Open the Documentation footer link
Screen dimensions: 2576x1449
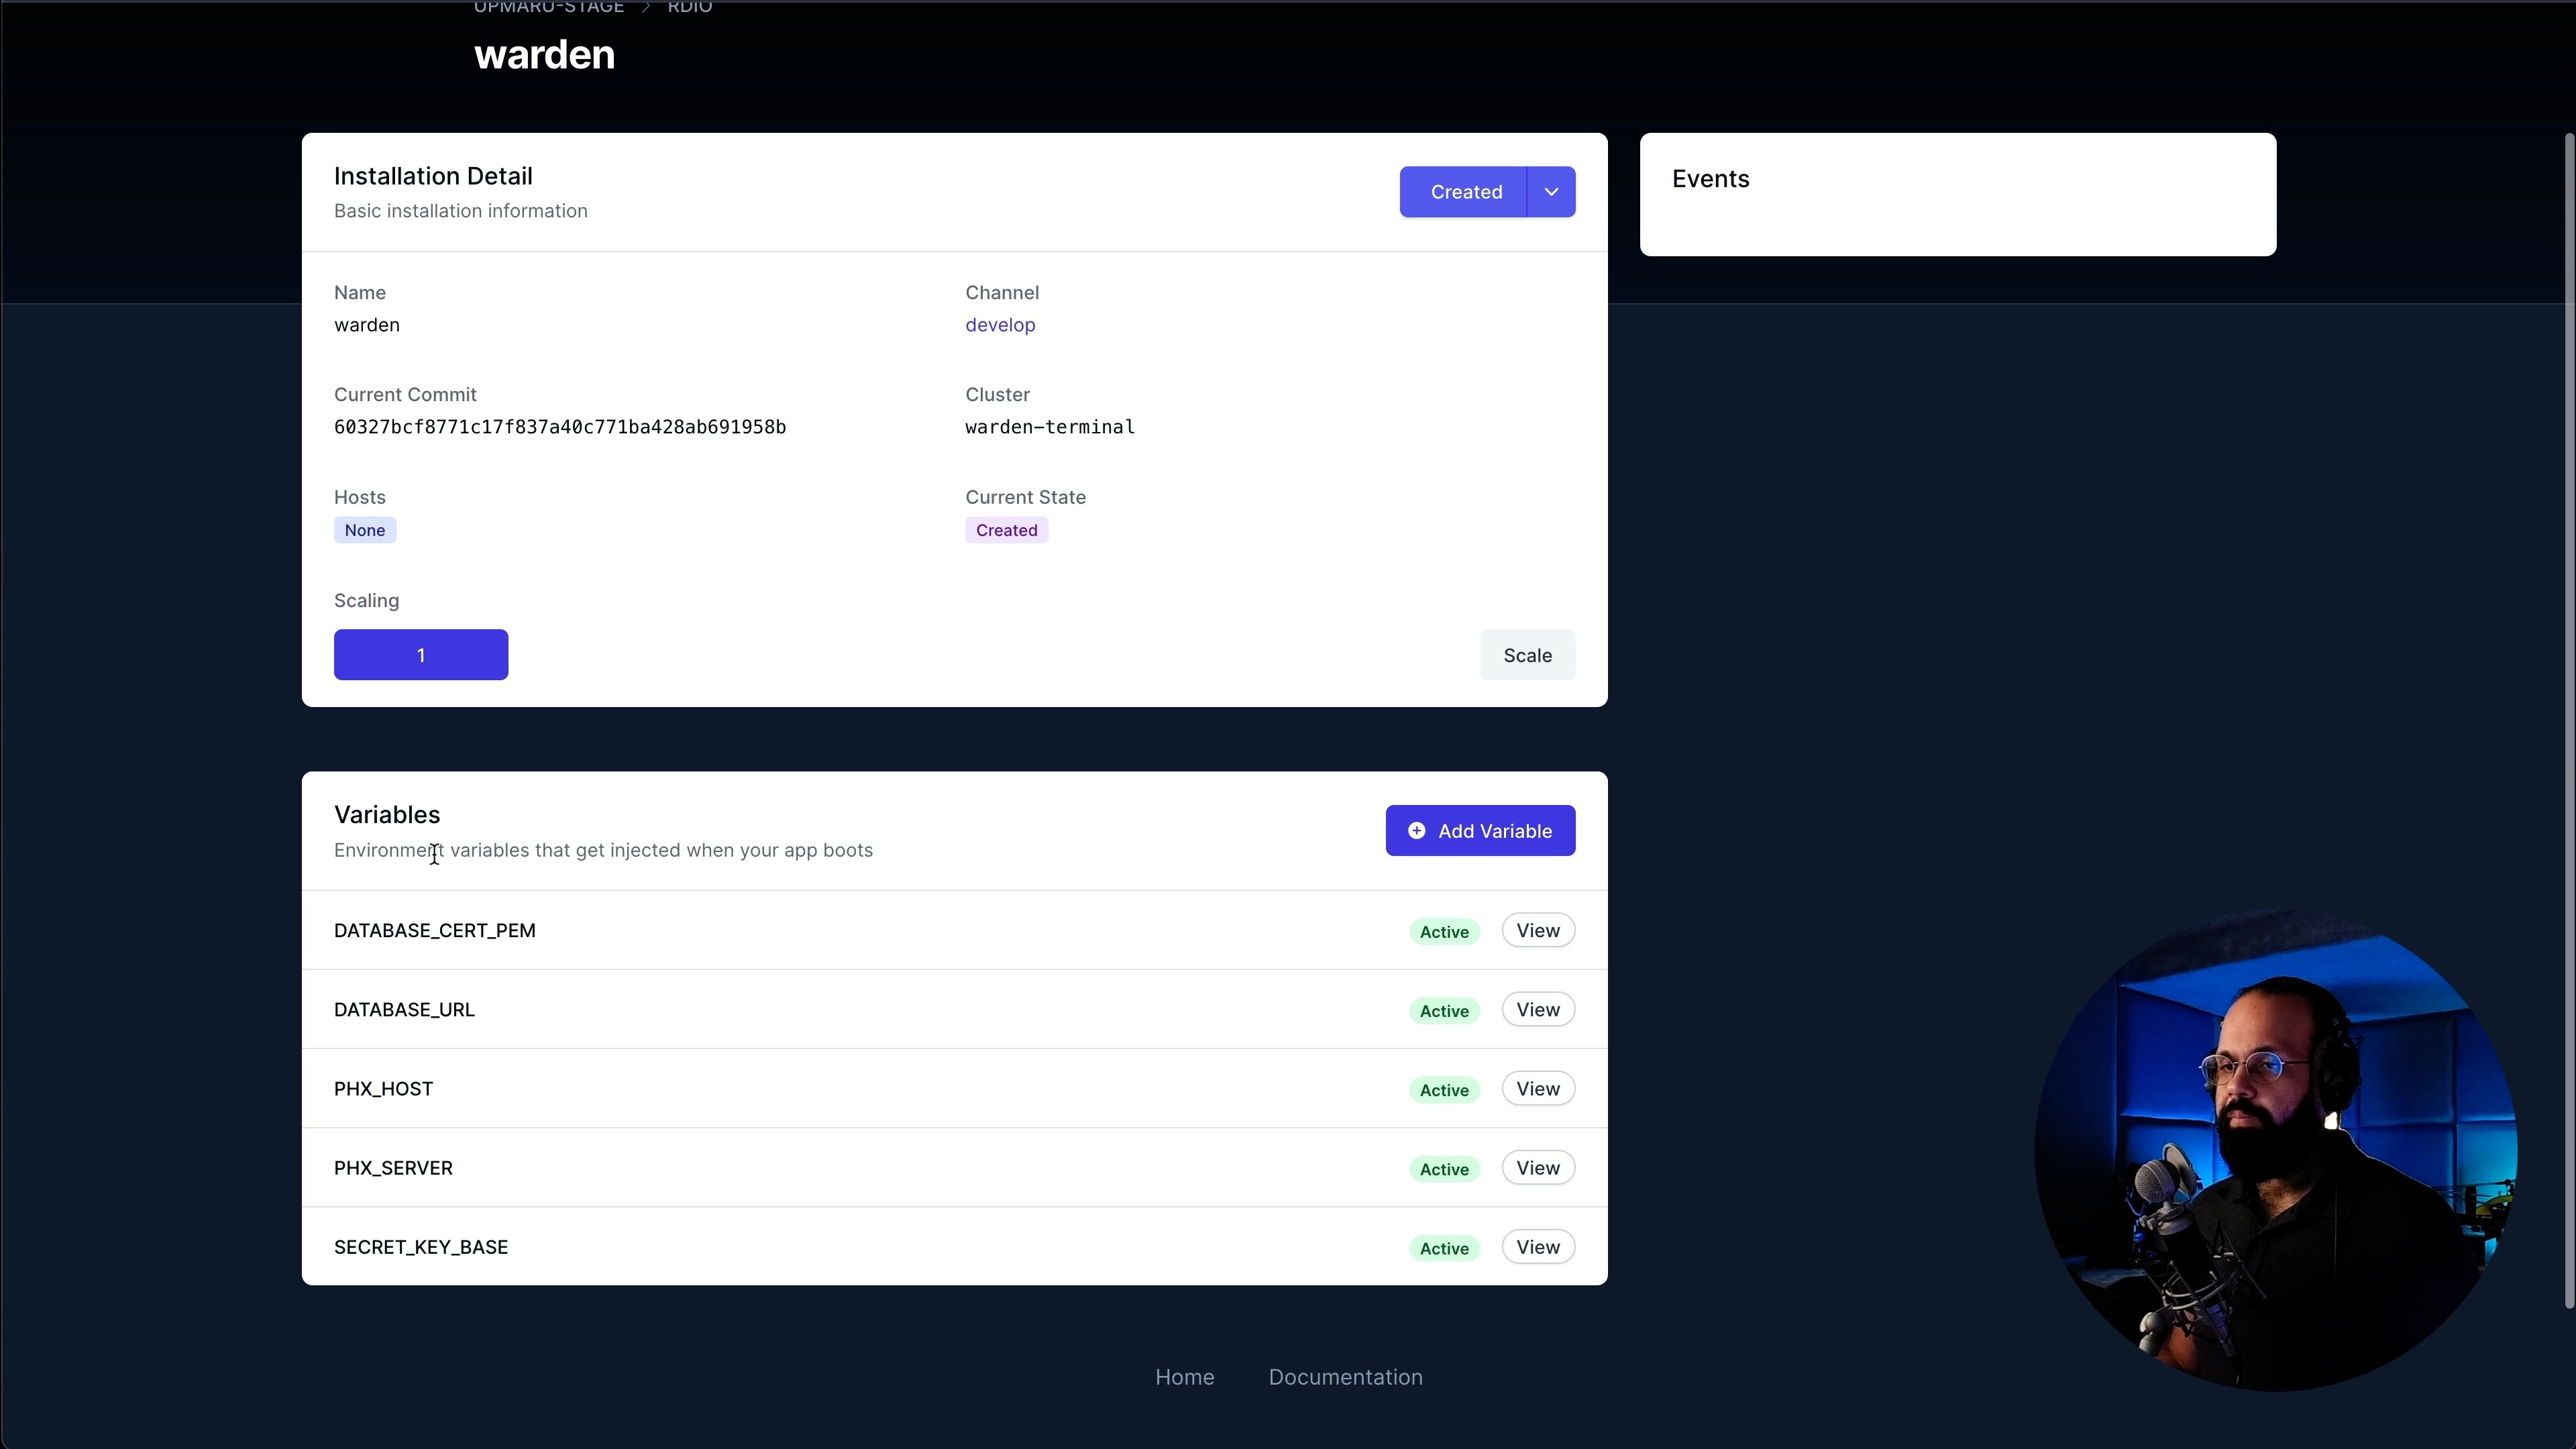click(x=1345, y=1377)
